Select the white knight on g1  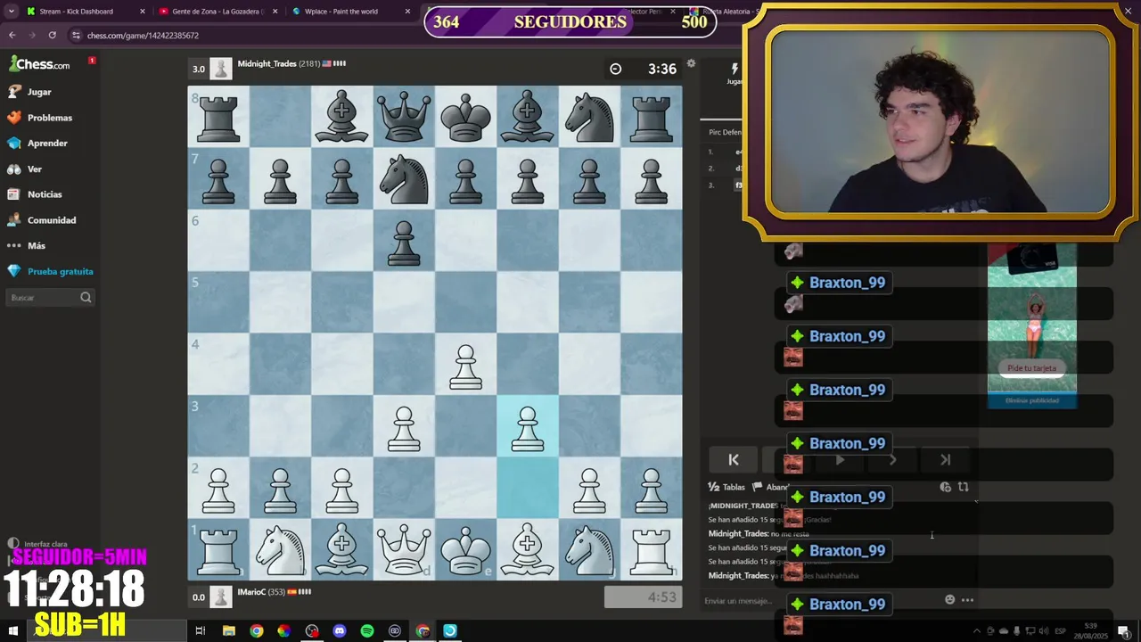[x=589, y=549]
